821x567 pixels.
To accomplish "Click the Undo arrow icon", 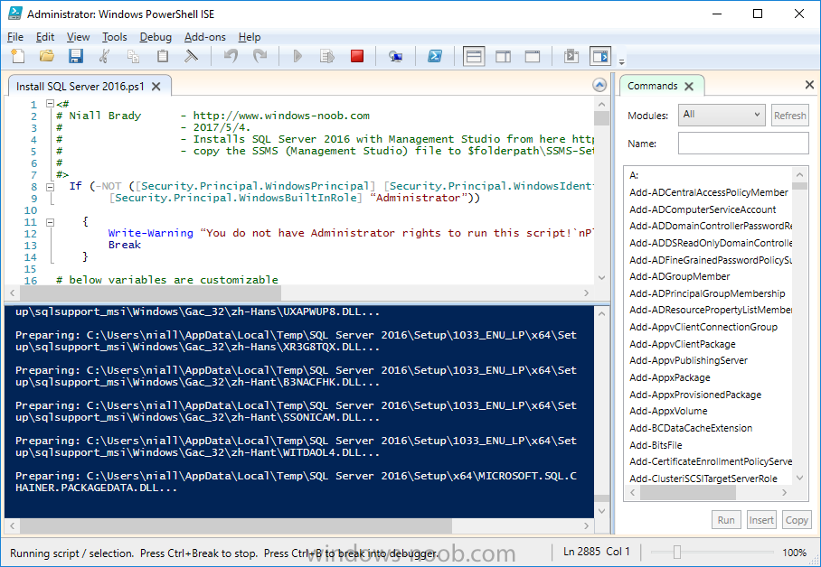I will pyautogui.click(x=231, y=56).
